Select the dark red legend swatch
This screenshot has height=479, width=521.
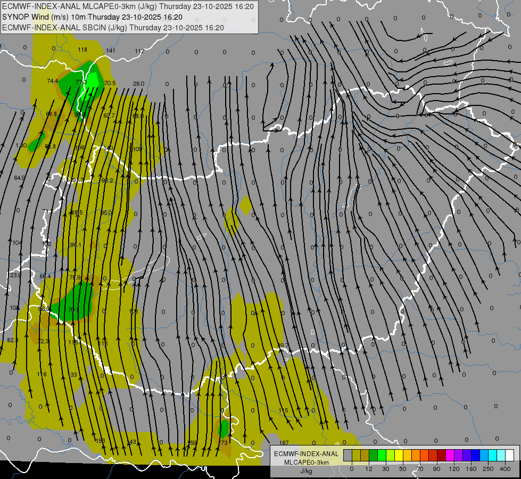441,455
